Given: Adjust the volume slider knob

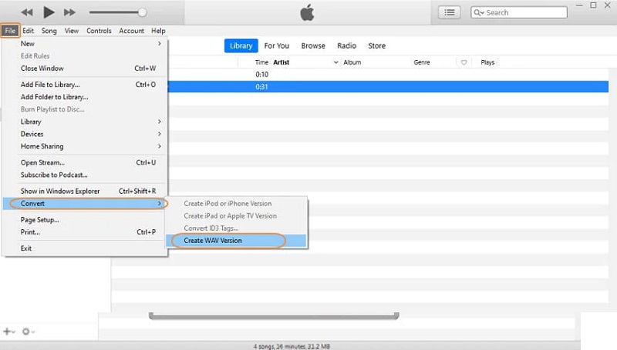Looking at the screenshot, I should (142, 12).
